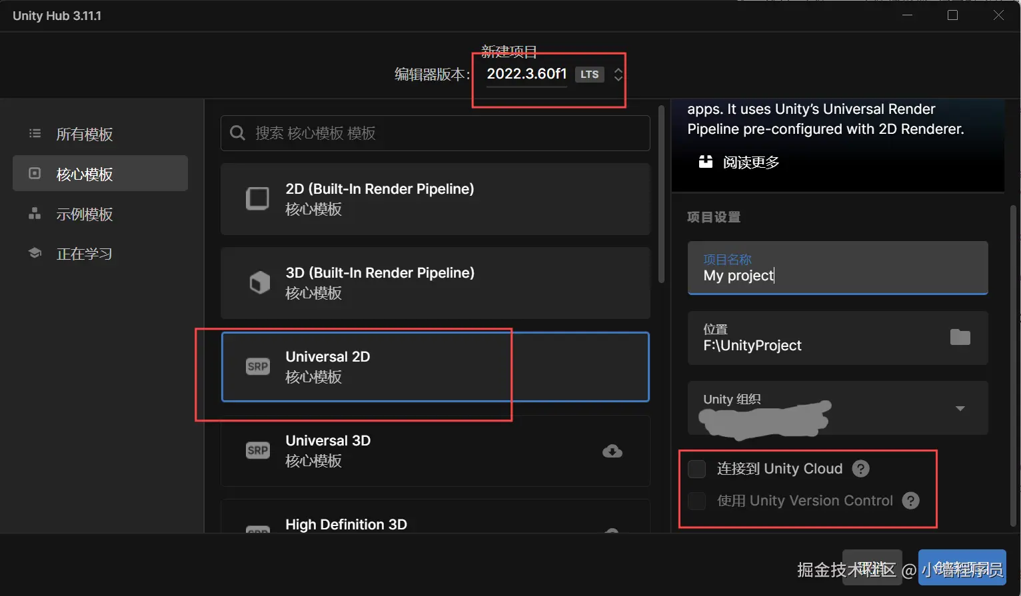Click the 3D template cube icon

click(x=259, y=282)
